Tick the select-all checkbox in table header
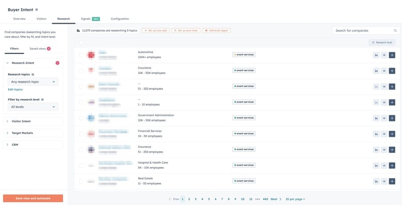402x205 pixels. coord(81,43)
